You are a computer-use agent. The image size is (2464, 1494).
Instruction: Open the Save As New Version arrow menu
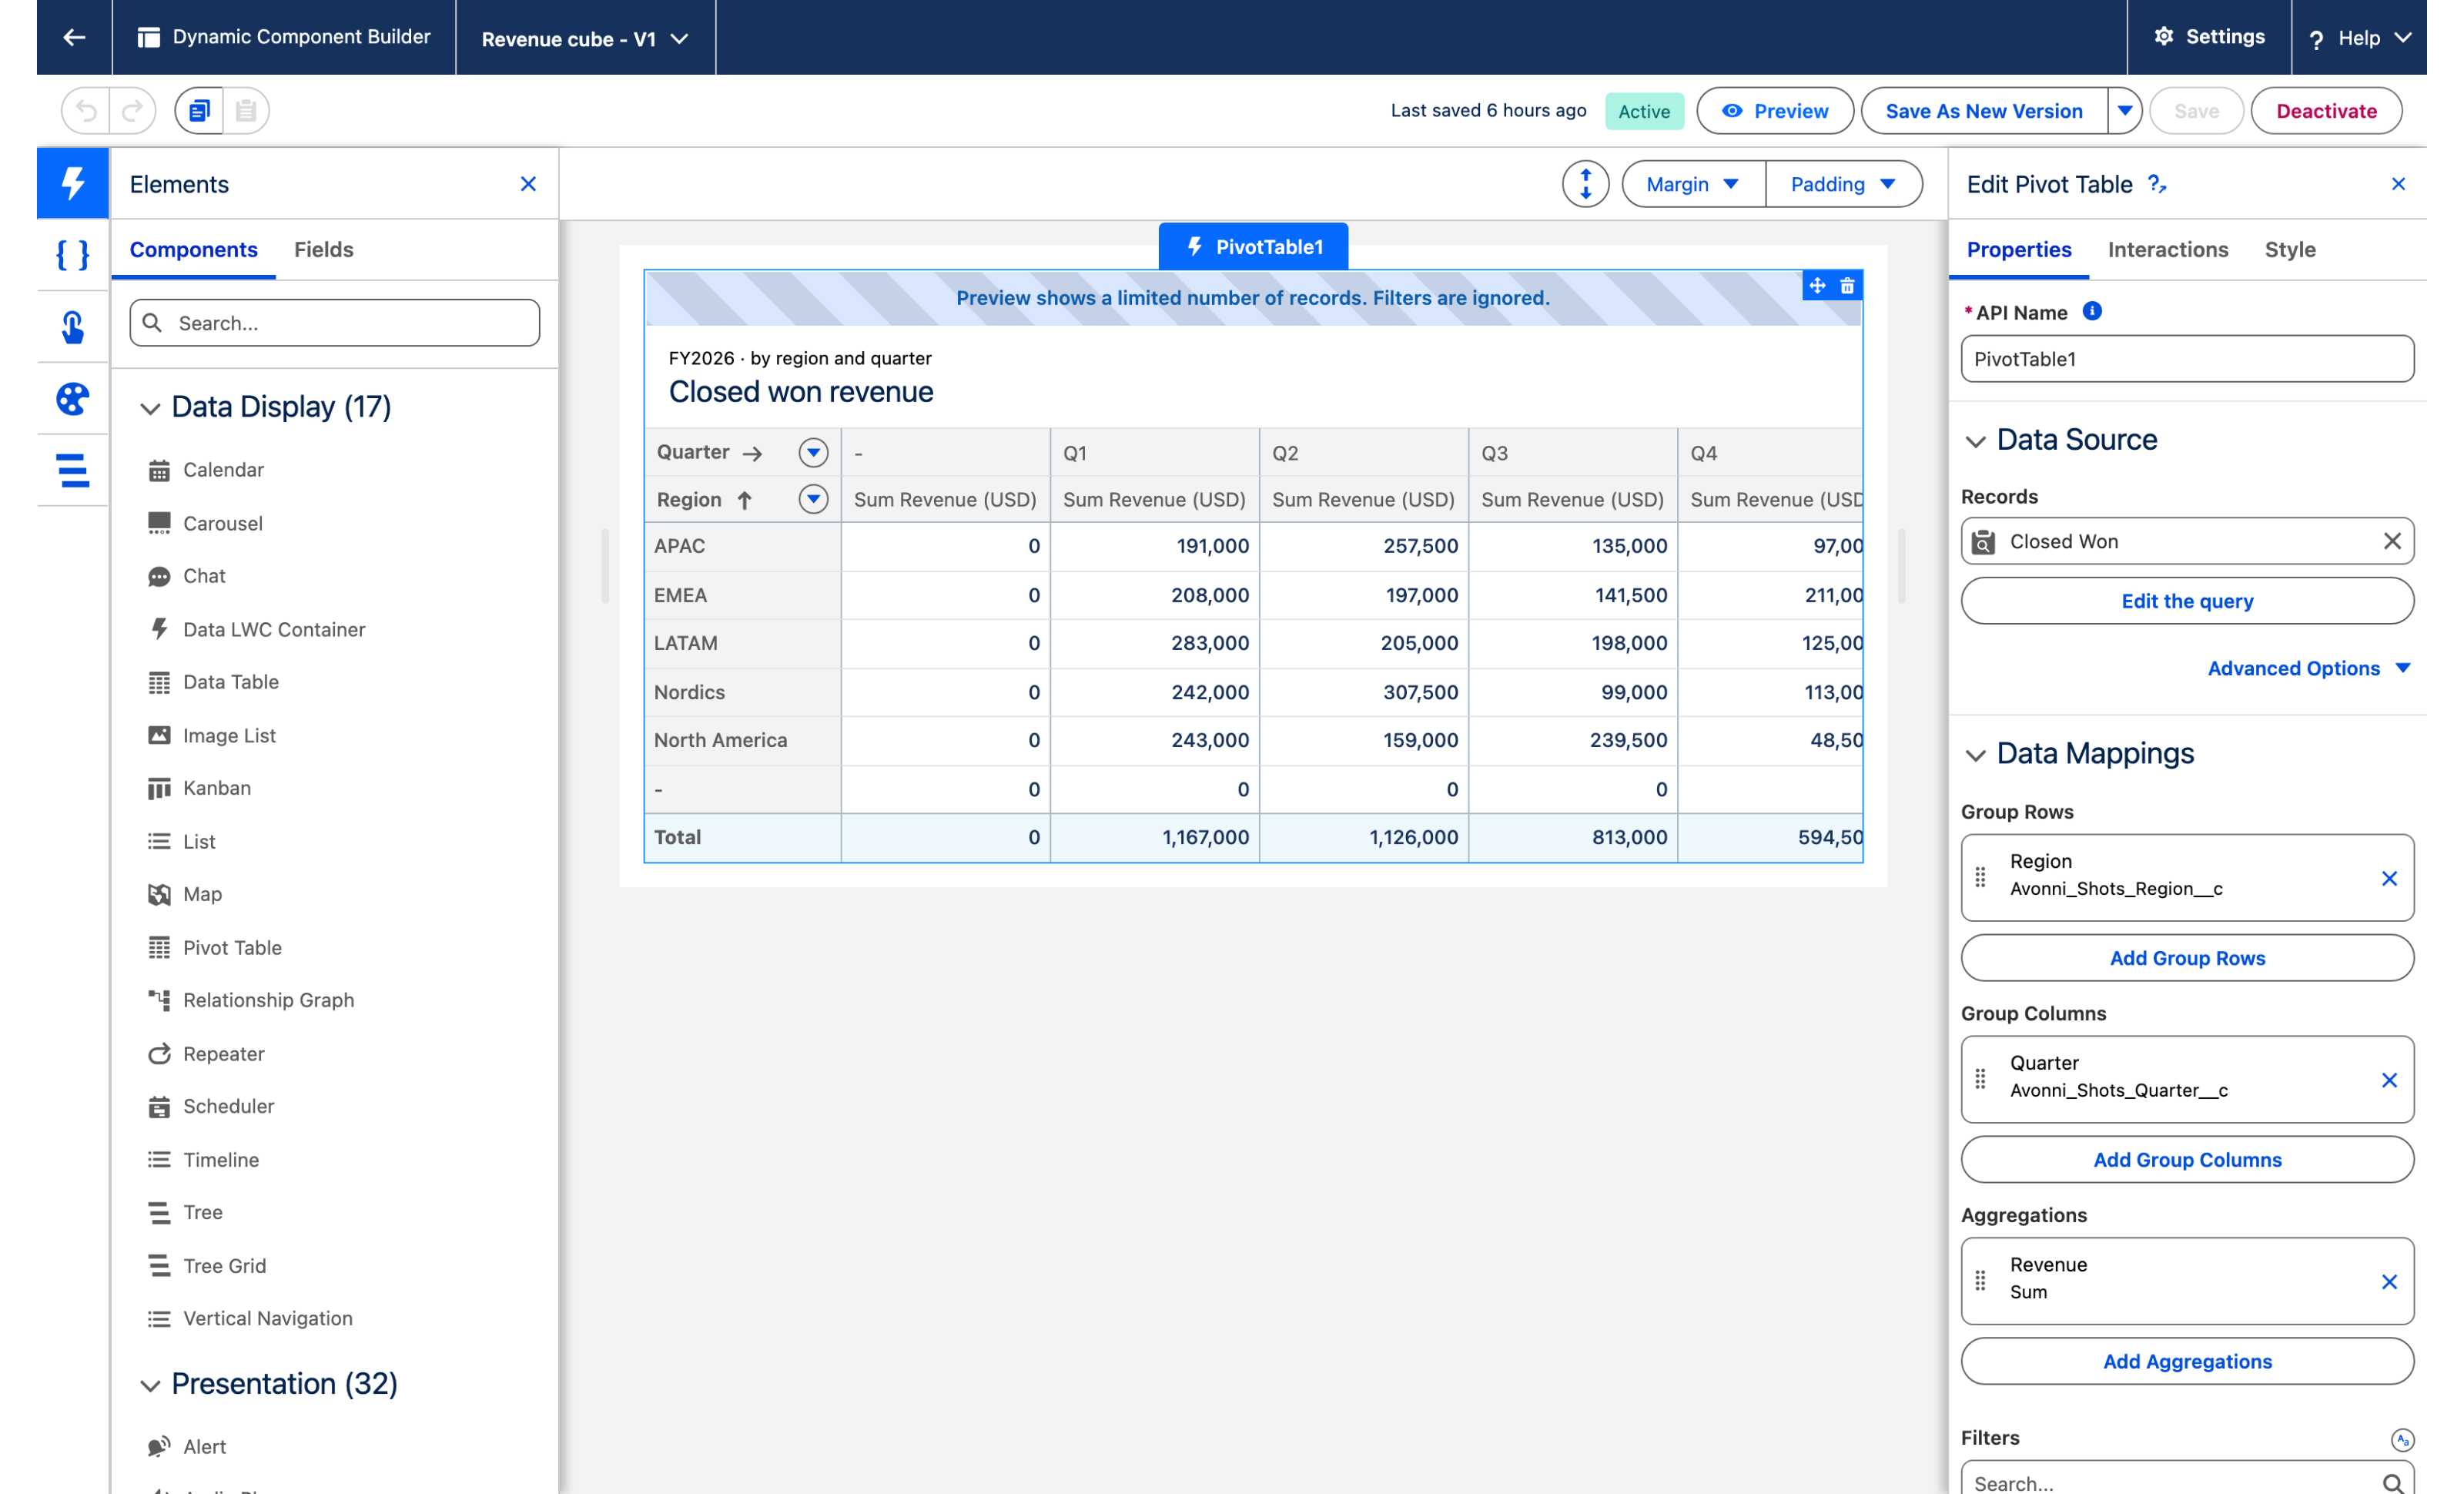[2125, 111]
